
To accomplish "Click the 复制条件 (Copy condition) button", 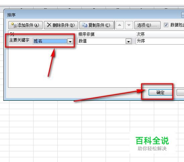I will coord(97,25).
